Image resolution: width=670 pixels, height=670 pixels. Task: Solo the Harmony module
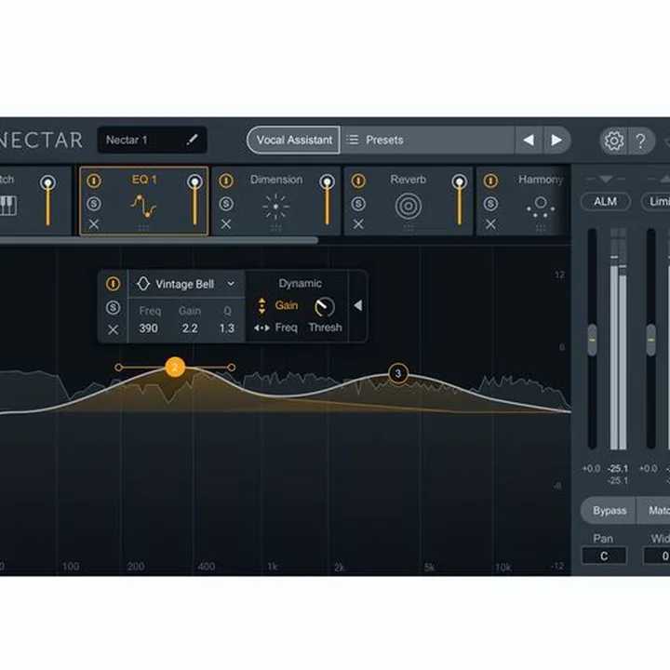tap(491, 204)
